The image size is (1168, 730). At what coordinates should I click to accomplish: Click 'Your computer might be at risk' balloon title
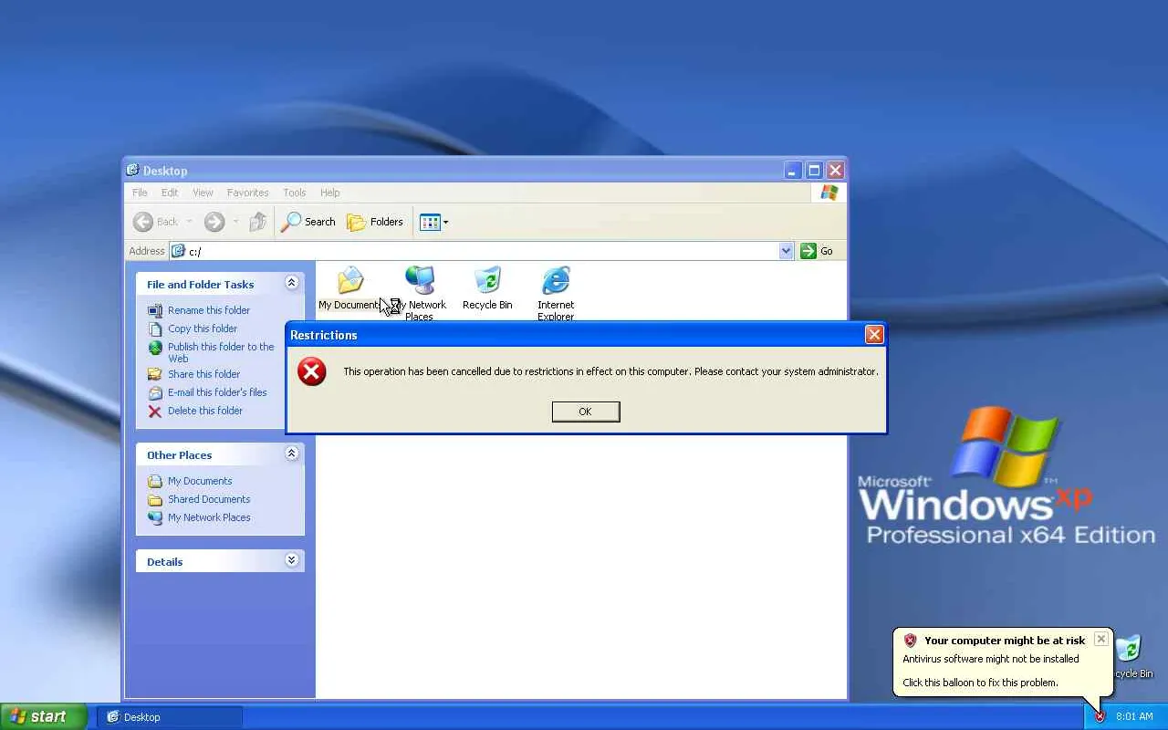pos(1005,641)
